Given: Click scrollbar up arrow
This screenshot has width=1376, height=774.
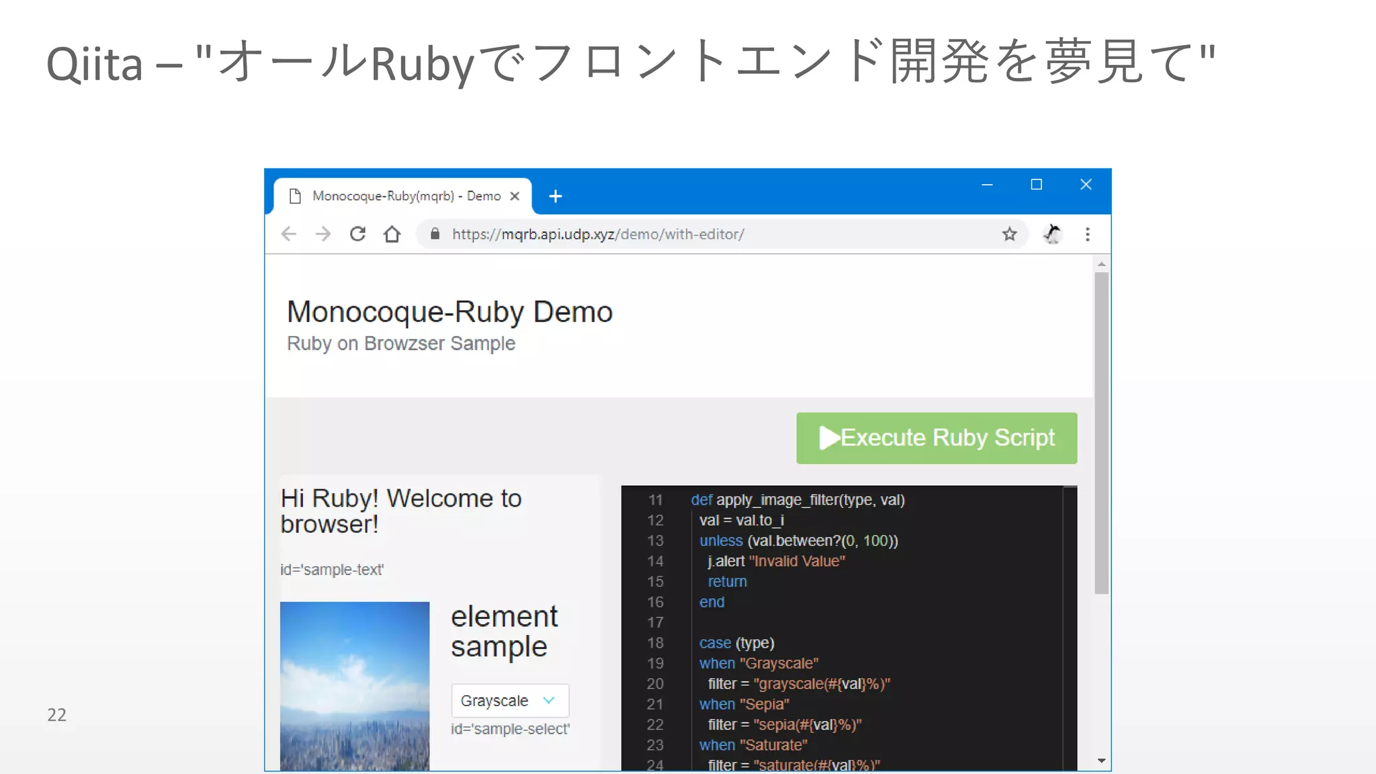Looking at the screenshot, I should tap(1101, 264).
